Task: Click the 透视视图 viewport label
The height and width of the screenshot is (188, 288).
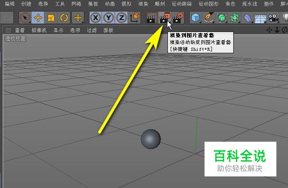Action: coord(15,38)
